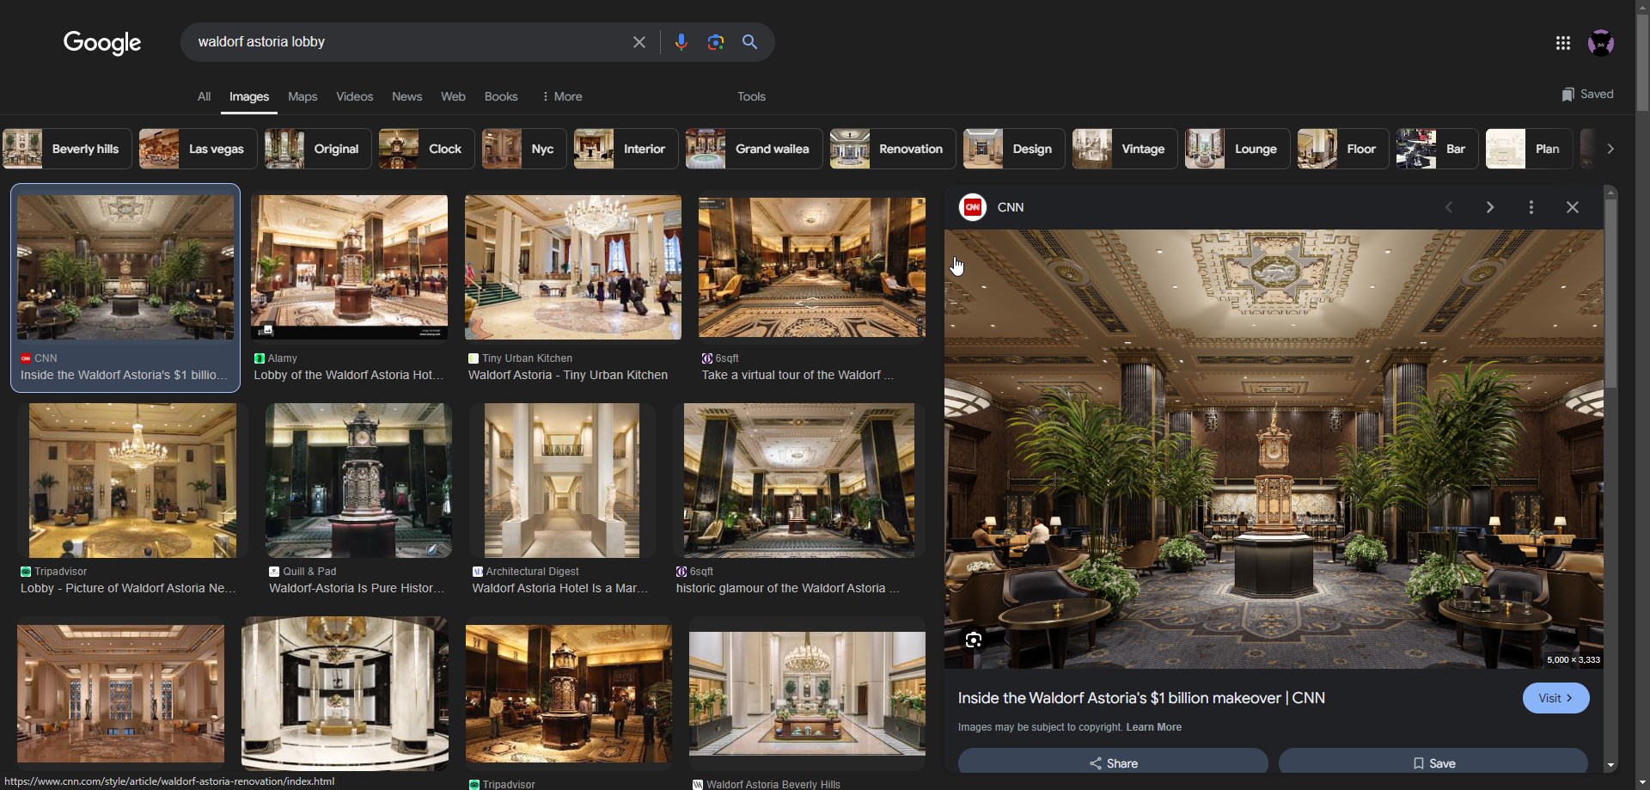Open the Google apps grid
Viewport: 1650px width, 790px height.
point(1562,43)
